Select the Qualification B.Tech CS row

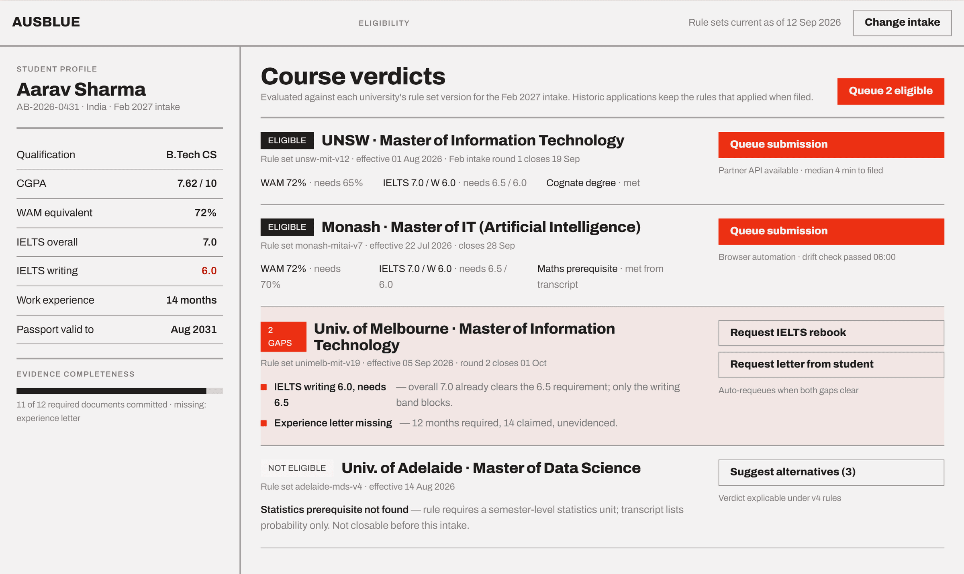point(120,155)
